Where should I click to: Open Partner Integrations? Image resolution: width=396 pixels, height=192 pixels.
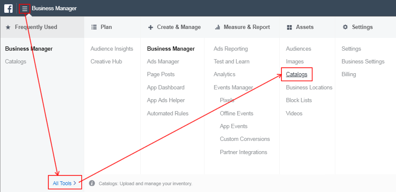(x=243, y=152)
